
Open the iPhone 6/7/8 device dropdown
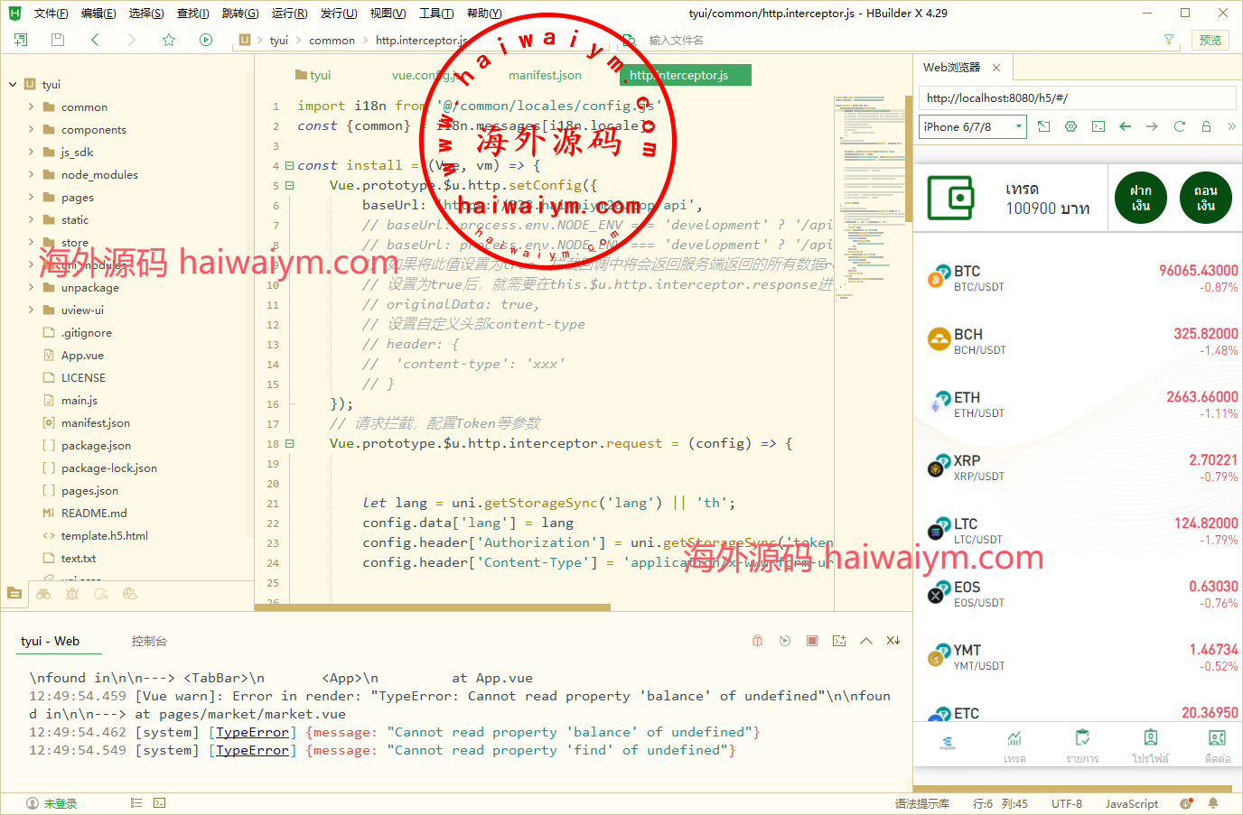point(973,127)
